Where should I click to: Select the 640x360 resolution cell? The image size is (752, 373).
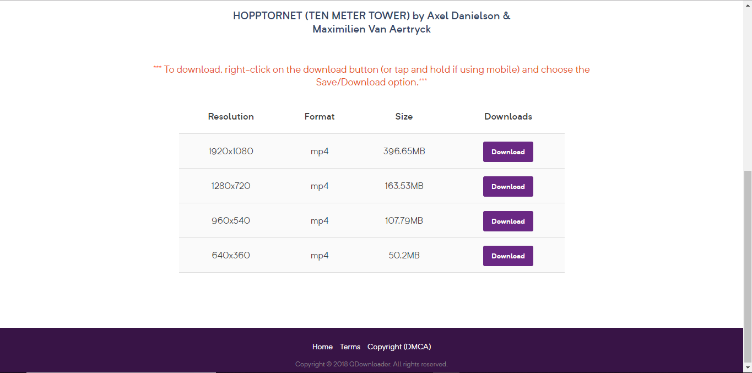pyautogui.click(x=231, y=255)
